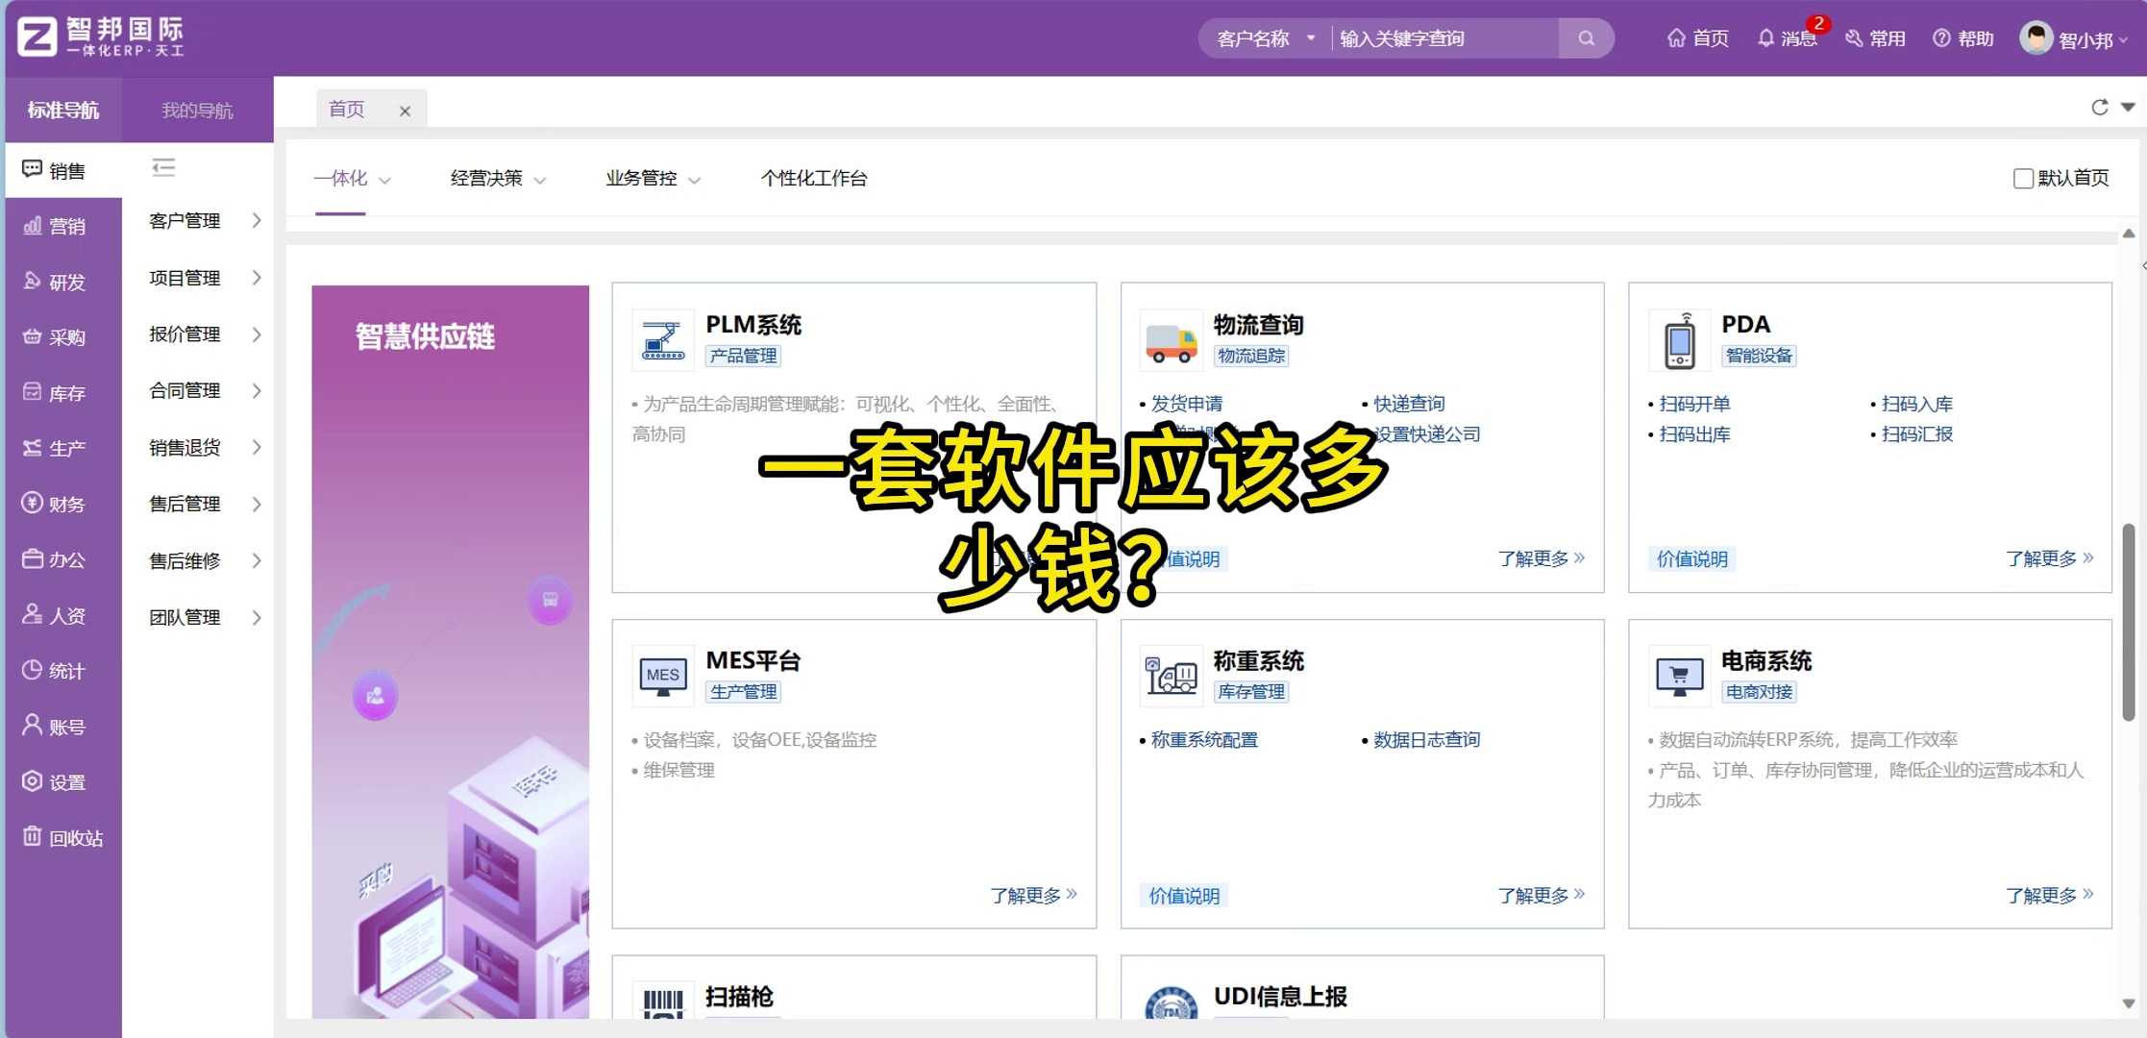Select 生产 in left navigation
Image resolution: width=2147 pixels, height=1038 pixels.
tap(63, 448)
